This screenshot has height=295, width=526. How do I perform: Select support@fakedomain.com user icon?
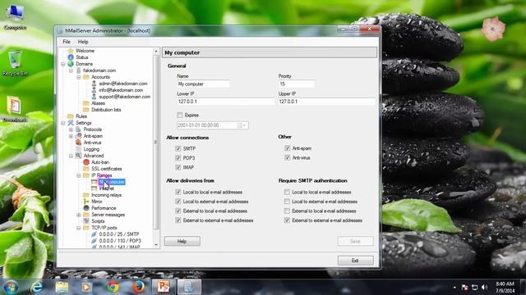(94, 97)
